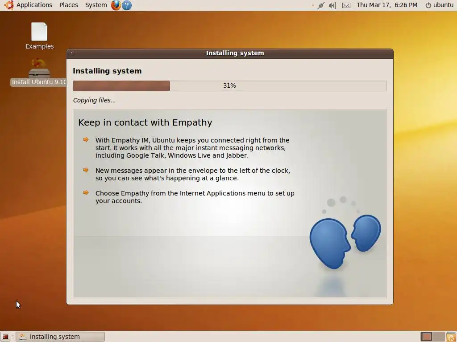Screen dimensions: 457x342
Task: Switch to the first workspace
Action: [427, 337]
